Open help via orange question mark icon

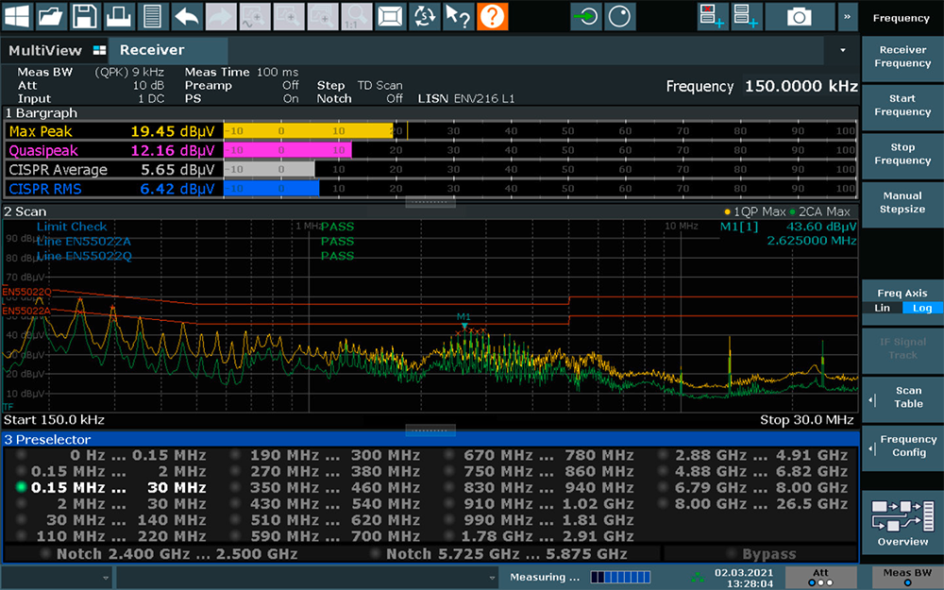(492, 16)
